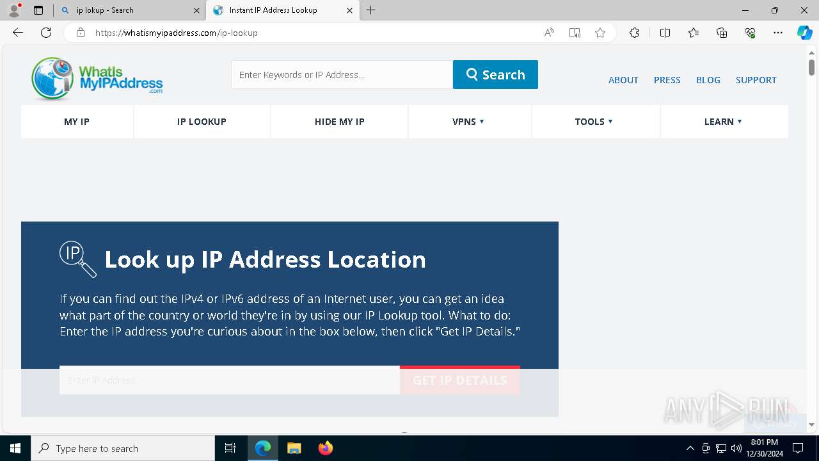This screenshot has height=461, width=819.
Task: Open the ABOUT link
Action: click(623, 80)
